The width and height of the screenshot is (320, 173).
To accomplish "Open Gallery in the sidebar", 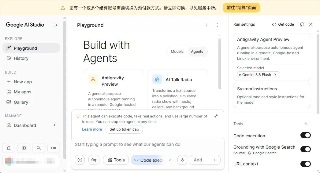I will [31, 102].
